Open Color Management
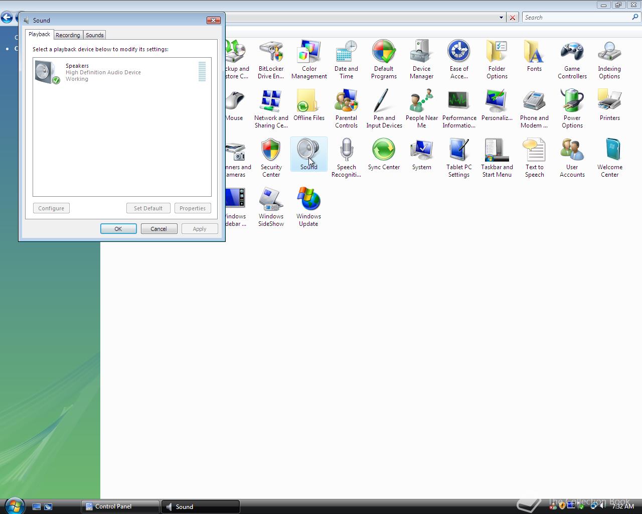Viewport: 642px width, 514px height. click(x=309, y=60)
